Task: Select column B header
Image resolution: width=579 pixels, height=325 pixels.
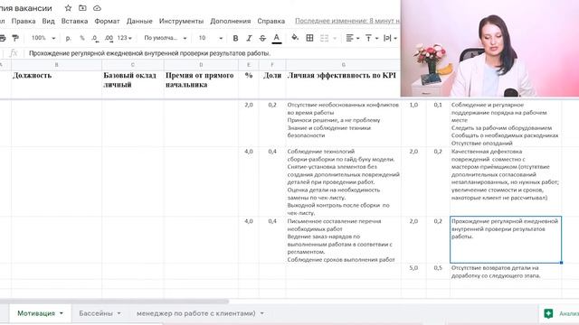Action: point(56,65)
